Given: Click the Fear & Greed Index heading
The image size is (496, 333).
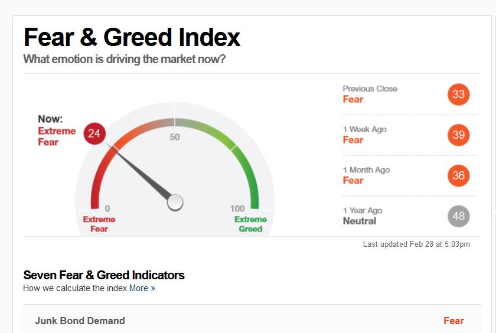Looking at the screenshot, I should [132, 37].
